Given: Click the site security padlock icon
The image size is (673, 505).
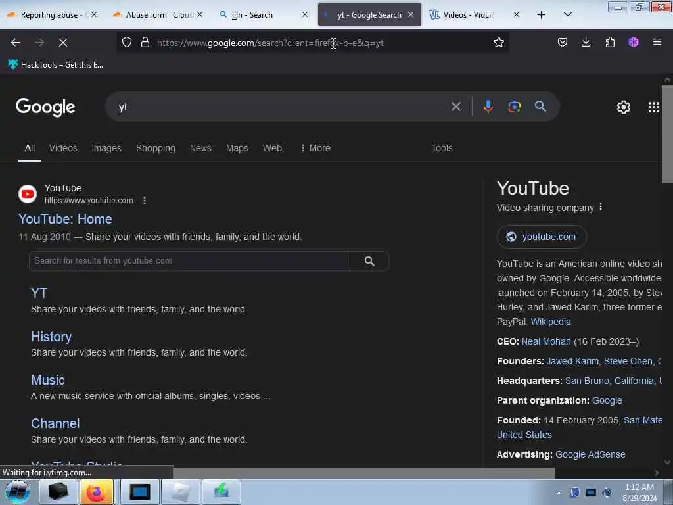Looking at the screenshot, I should pyautogui.click(x=145, y=42).
